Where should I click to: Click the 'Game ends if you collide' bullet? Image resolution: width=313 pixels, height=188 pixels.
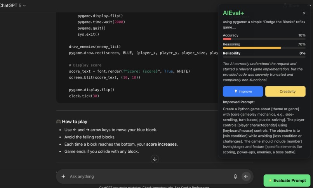(x=101, y=151)
